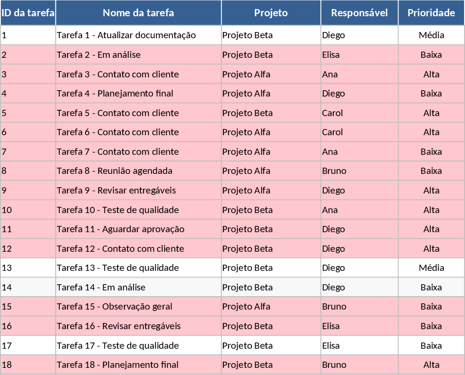Select the 'Nome da tarefa' header cell
465x375 pixels.
point(138,13)
